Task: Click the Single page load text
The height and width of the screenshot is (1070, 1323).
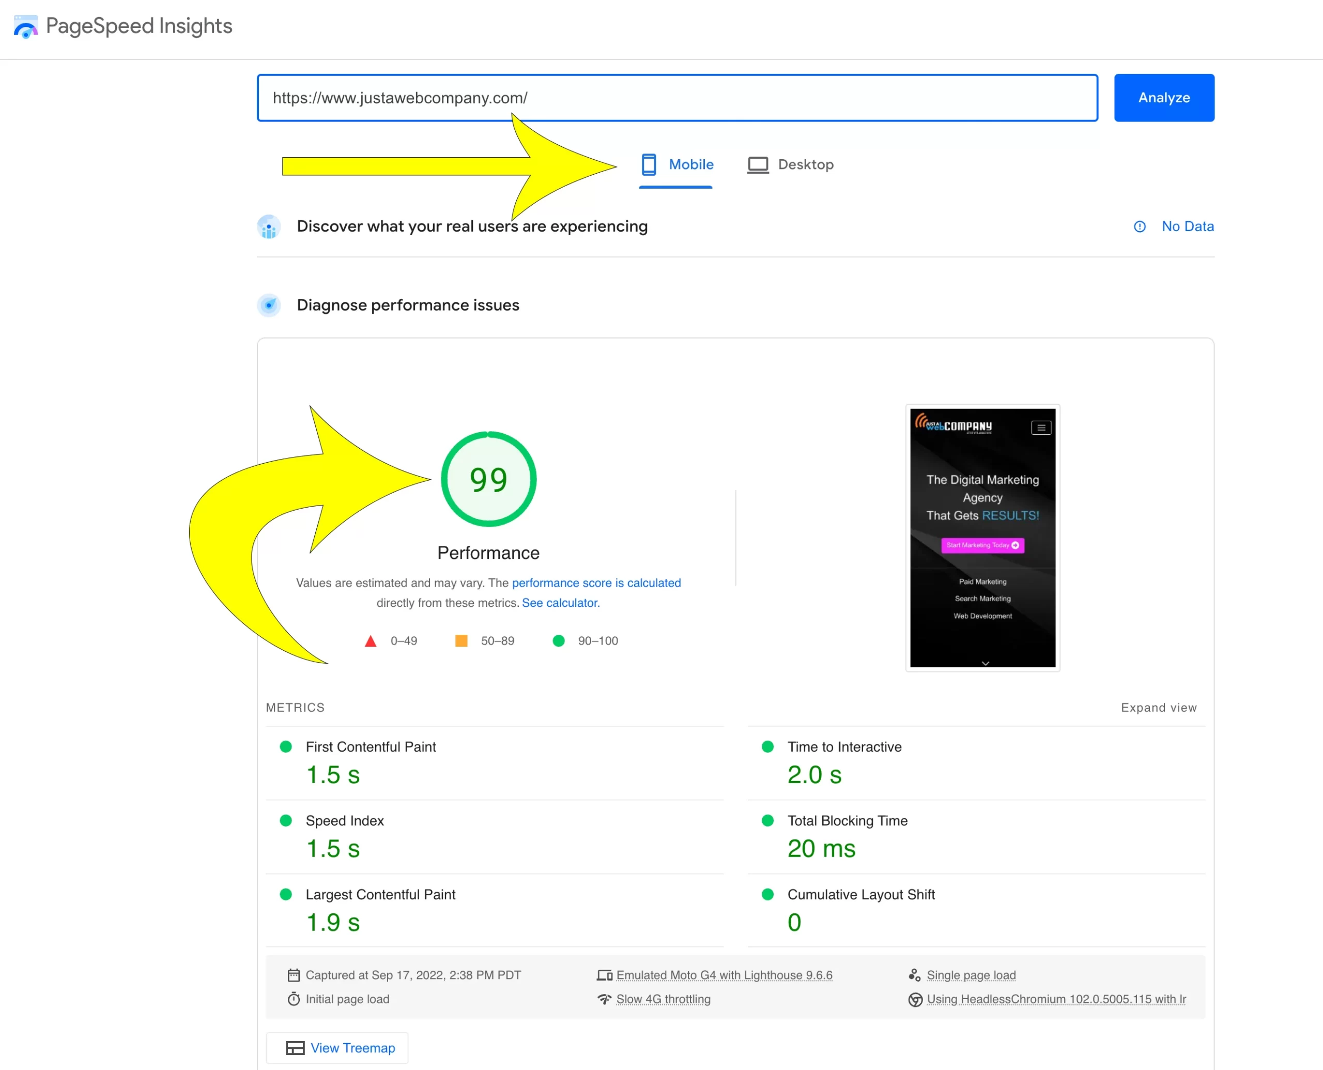Action: coord(971,976)
